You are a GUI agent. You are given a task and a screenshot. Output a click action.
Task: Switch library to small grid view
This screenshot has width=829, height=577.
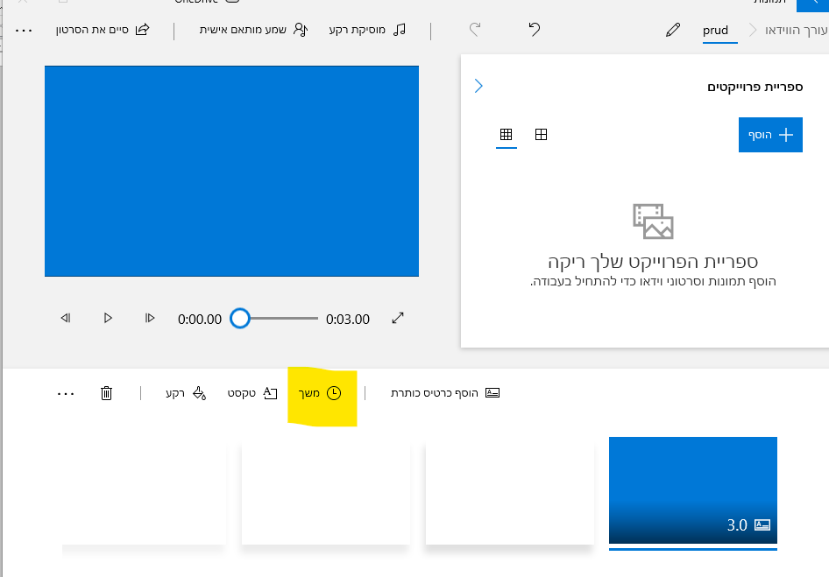[x=506, y=134]
